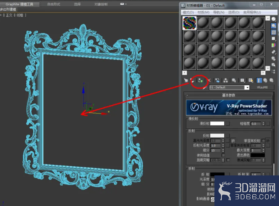Toggle Show End Result highlighted icon
The image size is (279, 206).
pos(259,80)
